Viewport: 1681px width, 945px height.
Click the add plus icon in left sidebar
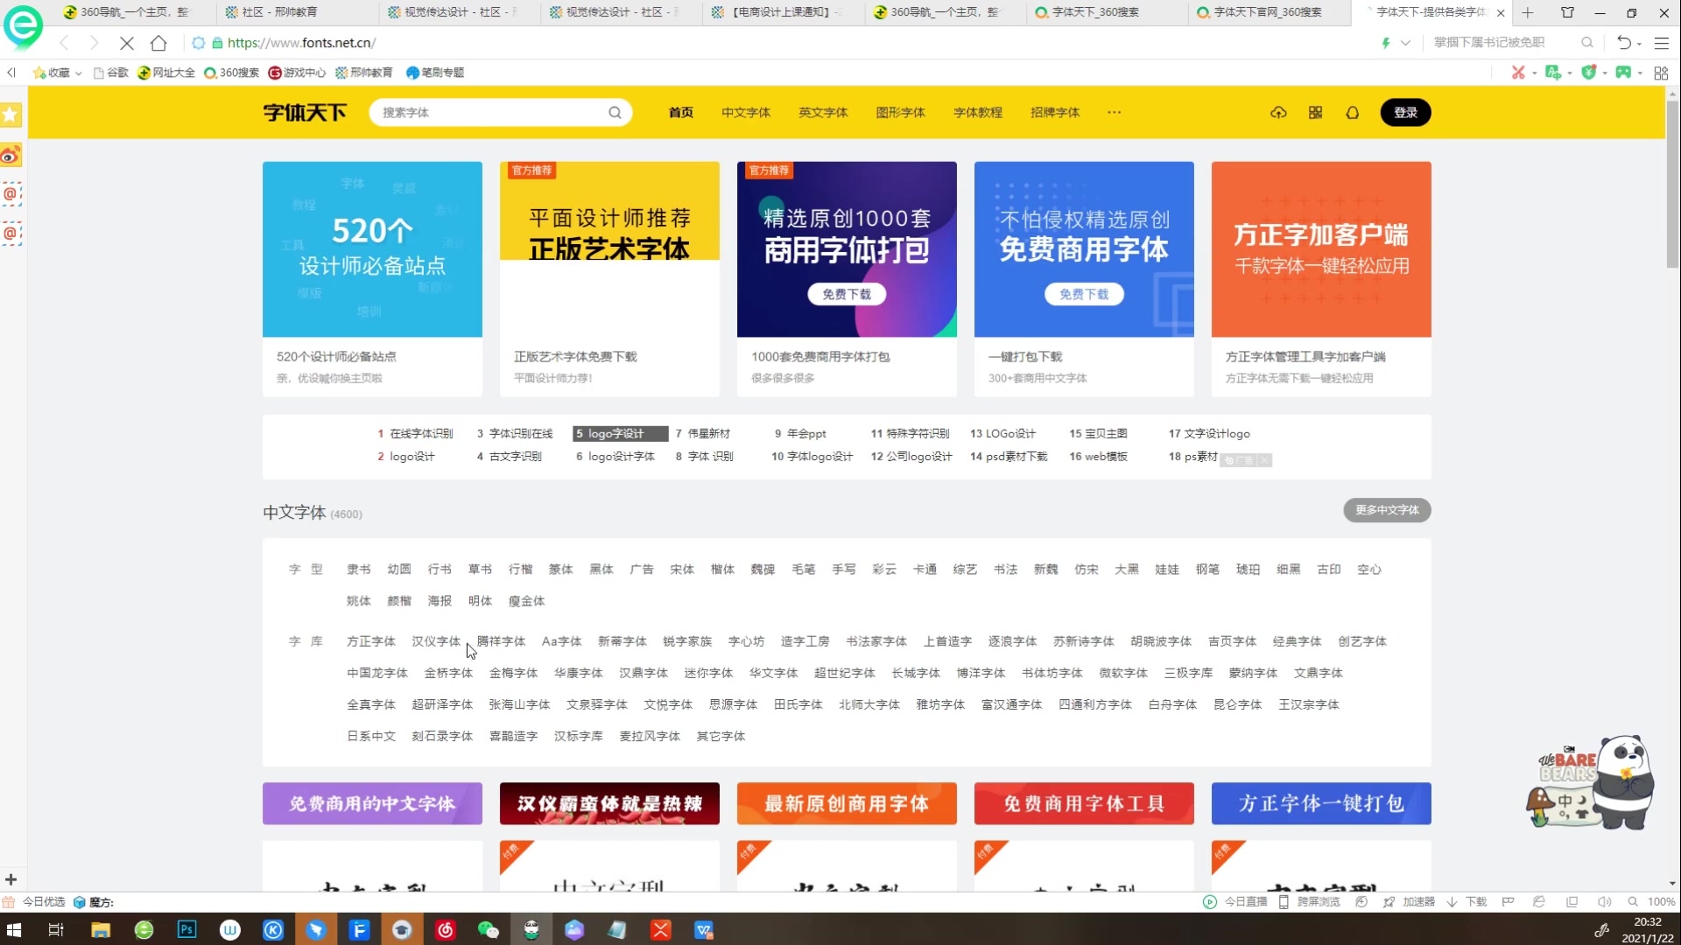coord(11,879)
